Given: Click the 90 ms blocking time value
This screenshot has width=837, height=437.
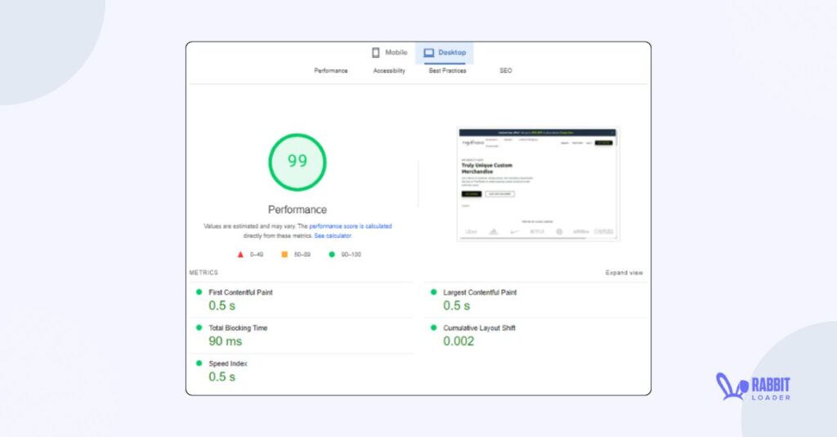Looking at the screenshot, I should pyautogui.click(x=226, y=341).
